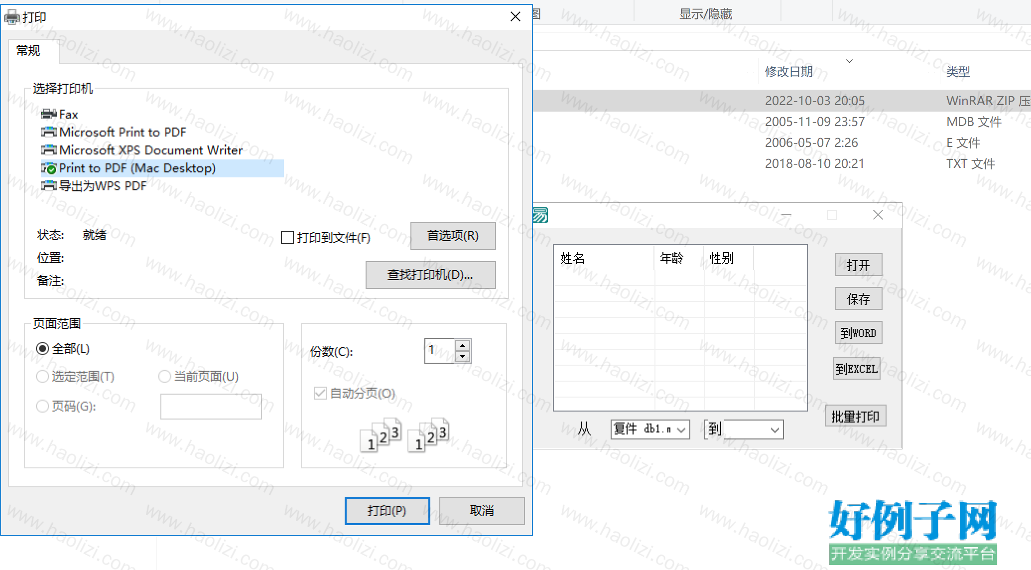Select the file row dated 2018-08-10 20:21
1031x570 pixels.
782,163
